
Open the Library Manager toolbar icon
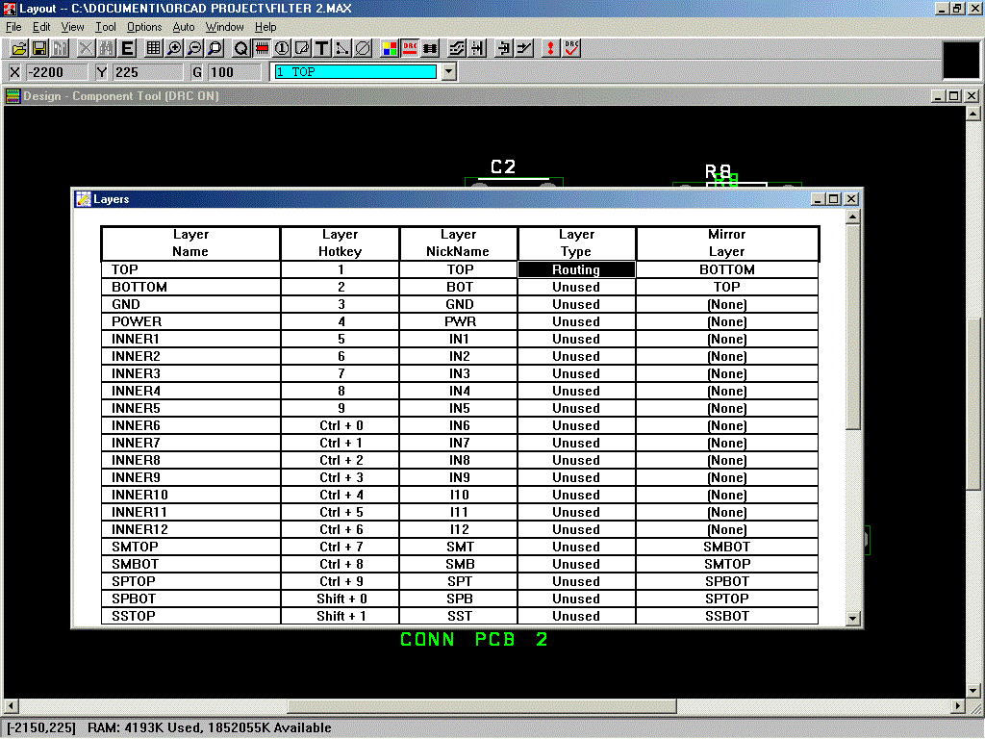60,48
